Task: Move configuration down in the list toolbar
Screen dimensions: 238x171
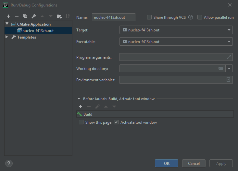Action: coord(51,16)
